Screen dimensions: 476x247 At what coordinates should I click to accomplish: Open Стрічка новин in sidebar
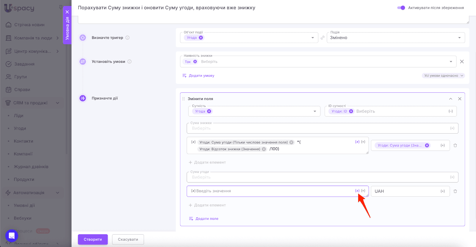click(29, 25)
